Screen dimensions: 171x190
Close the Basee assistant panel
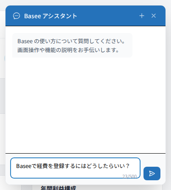point(154,16)
